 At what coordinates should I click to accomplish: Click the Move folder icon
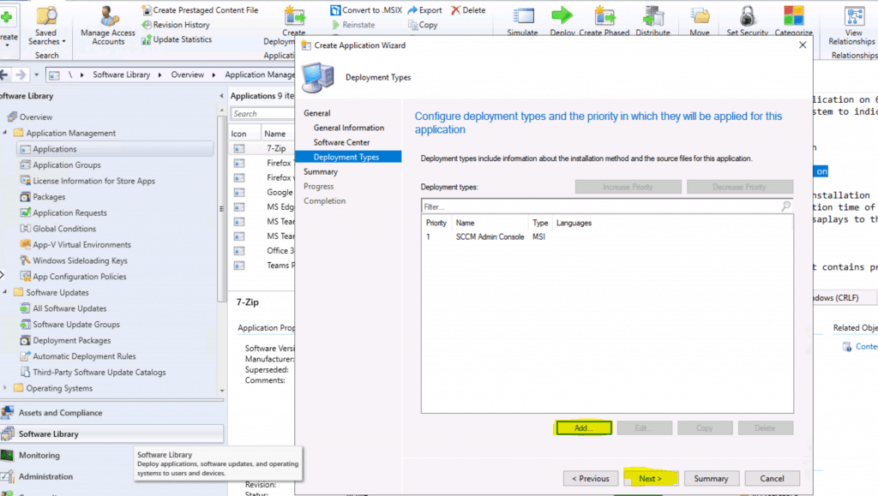[700, 15]
